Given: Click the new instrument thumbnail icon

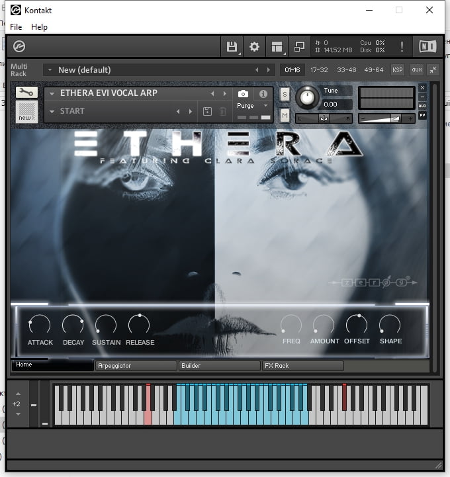Looking at the screenshot, I should coord(26,112).
